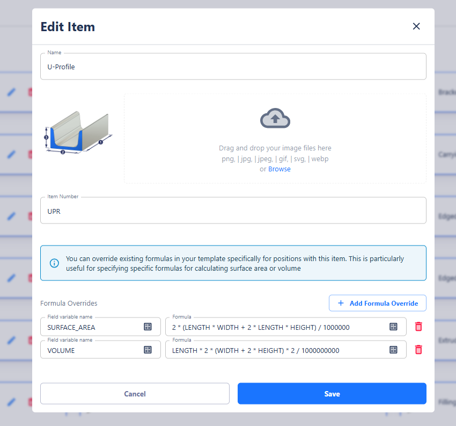Click the U-Profile preview image thumbnail
Screen dimensions: 456x426
coord(78,133)
